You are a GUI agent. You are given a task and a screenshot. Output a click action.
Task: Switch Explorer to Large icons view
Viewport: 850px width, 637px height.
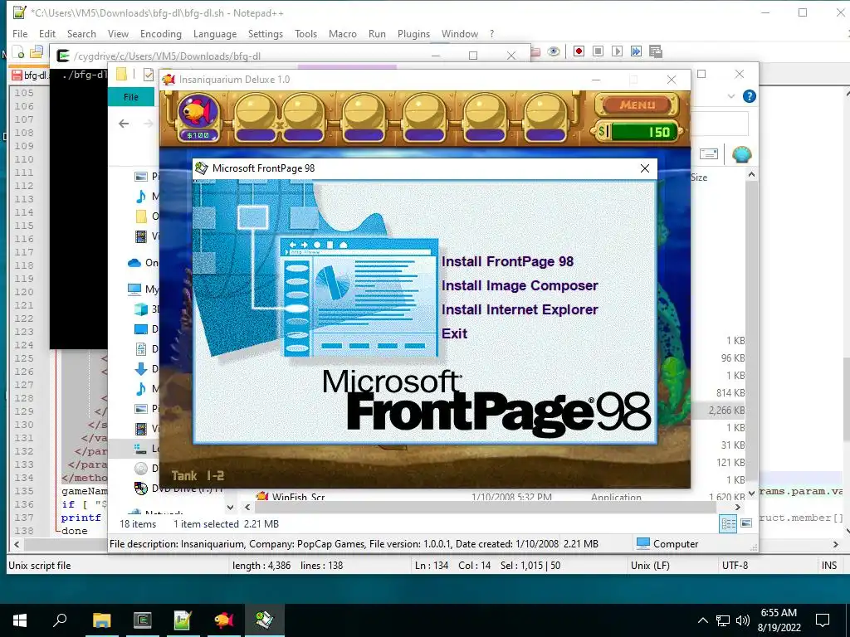pyautogui.click(x=746, y=523)
